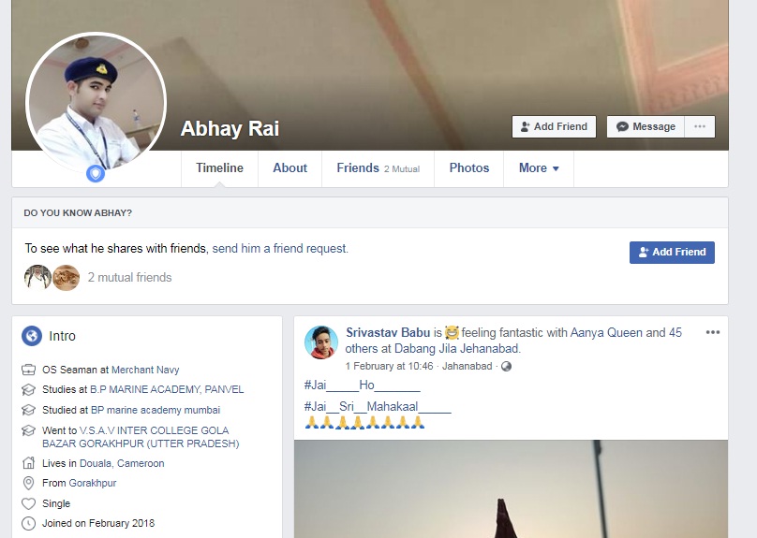757x538 pixels.
Task: Show the 45 others tagged
Action: [513, 341]
